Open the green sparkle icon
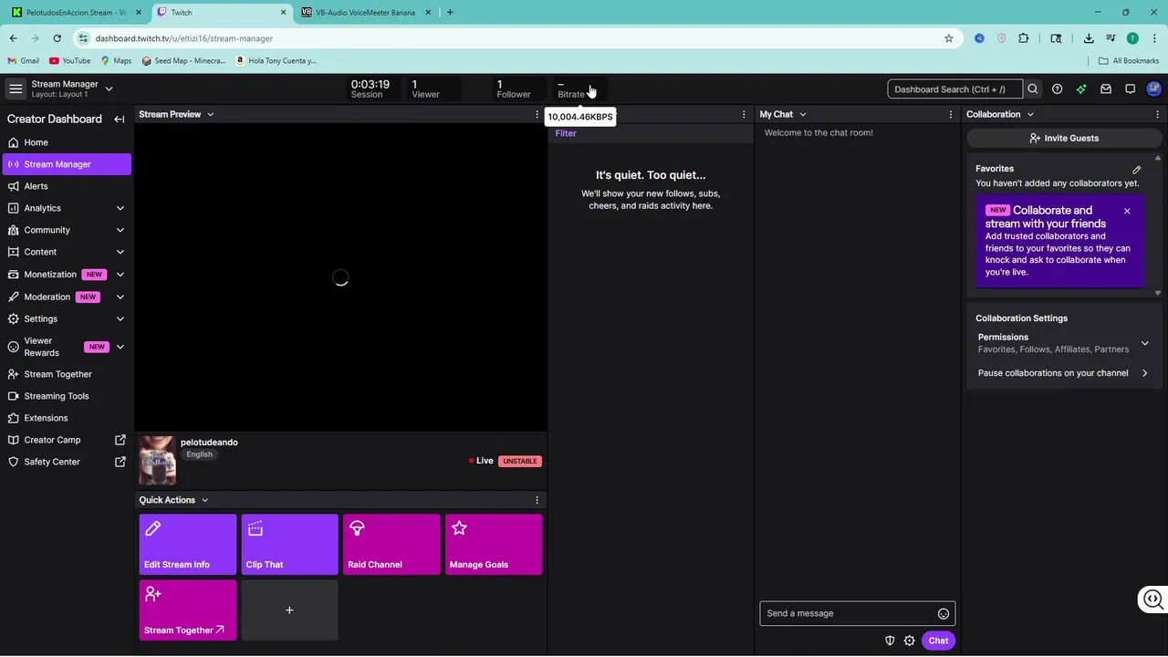This screenshot has height=657, width=1168. click(x=1081, y=89)
